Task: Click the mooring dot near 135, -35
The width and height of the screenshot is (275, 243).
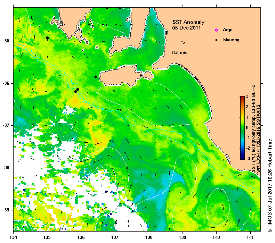Action: (47, 38)
